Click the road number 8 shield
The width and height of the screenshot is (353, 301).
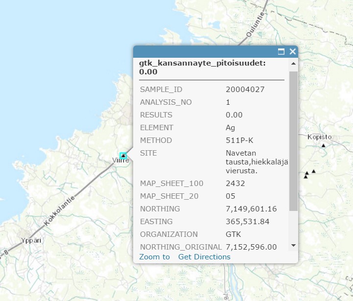(x=6, y=253)
